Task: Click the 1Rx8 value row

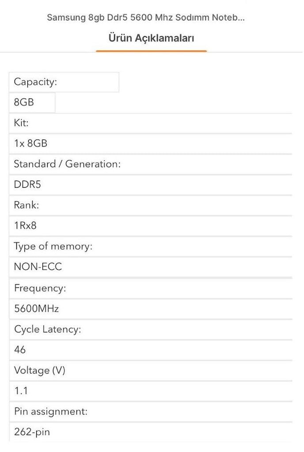Action: tap(151, 226)
